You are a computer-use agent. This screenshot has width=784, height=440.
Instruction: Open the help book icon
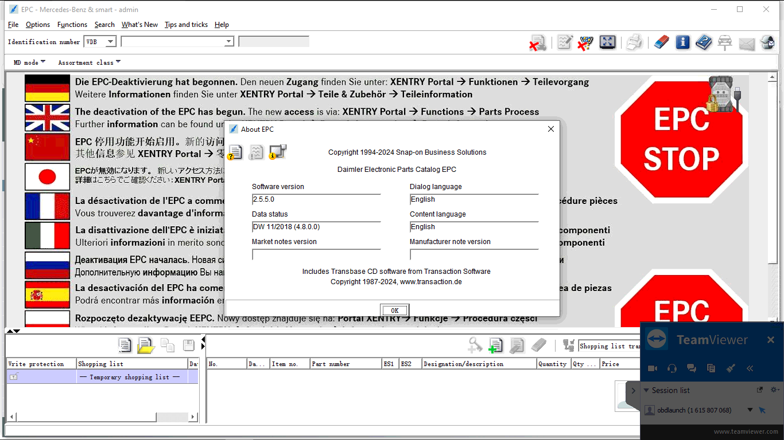[703, 42]
